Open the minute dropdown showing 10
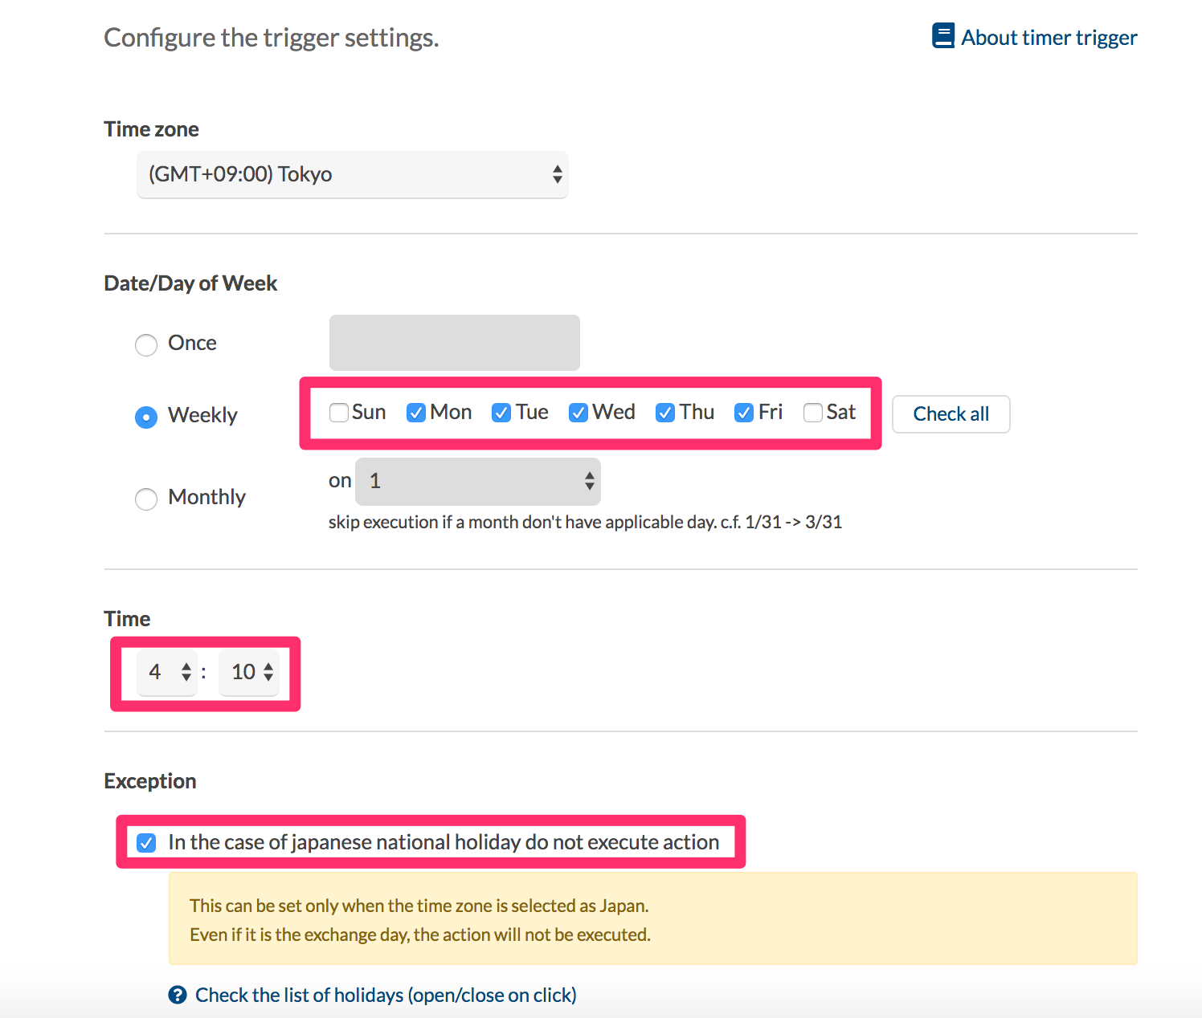Screen dimensions: 1202x1018 click(250, 672)
